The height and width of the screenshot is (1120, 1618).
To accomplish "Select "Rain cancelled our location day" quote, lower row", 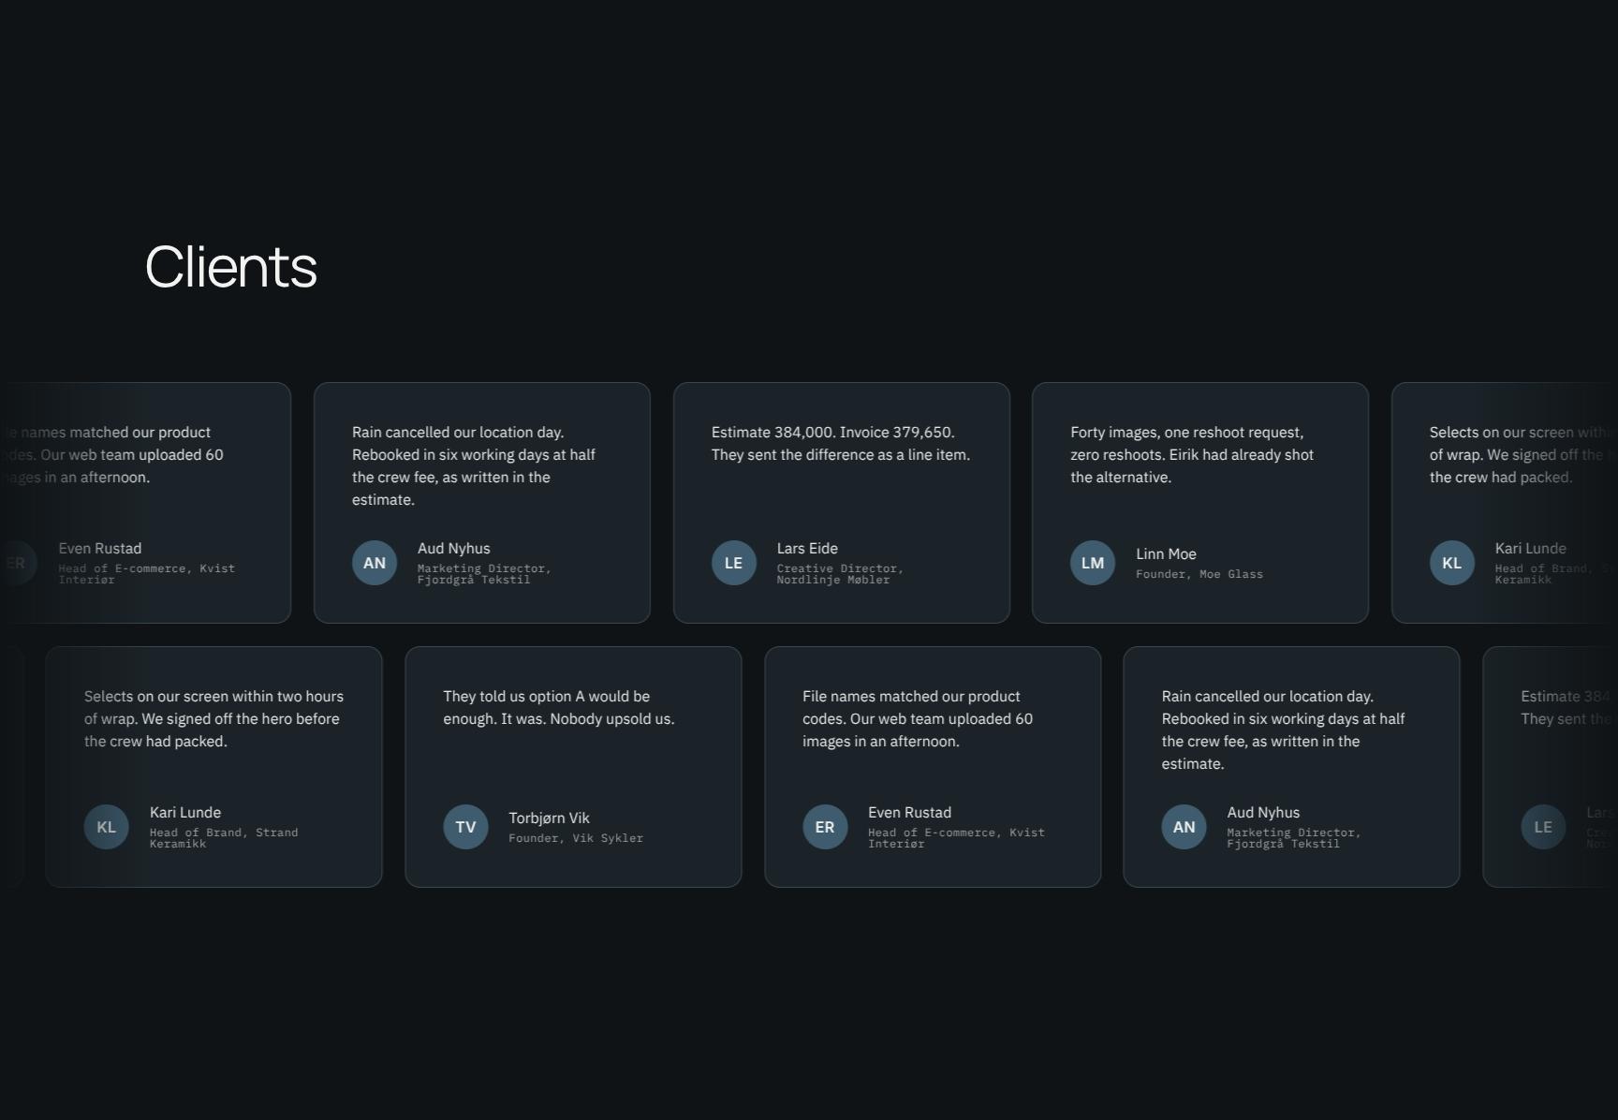I will pos(1284,729).
